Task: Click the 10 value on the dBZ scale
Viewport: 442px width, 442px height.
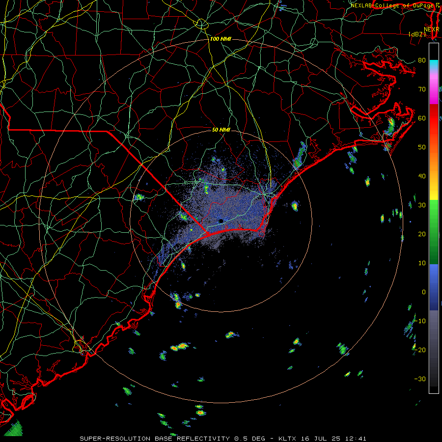Action: click(x=422, y=263)
